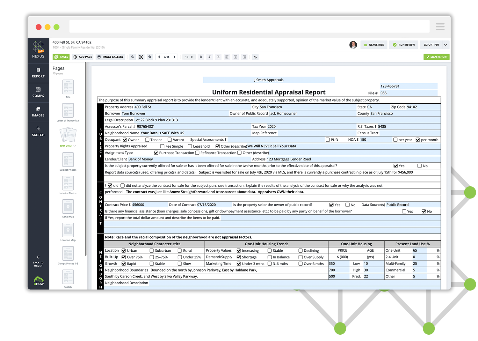This screenshot has height=341, width=478.
Task: Uncheck the Owner occupant checkbox
Action: point(125,140)
